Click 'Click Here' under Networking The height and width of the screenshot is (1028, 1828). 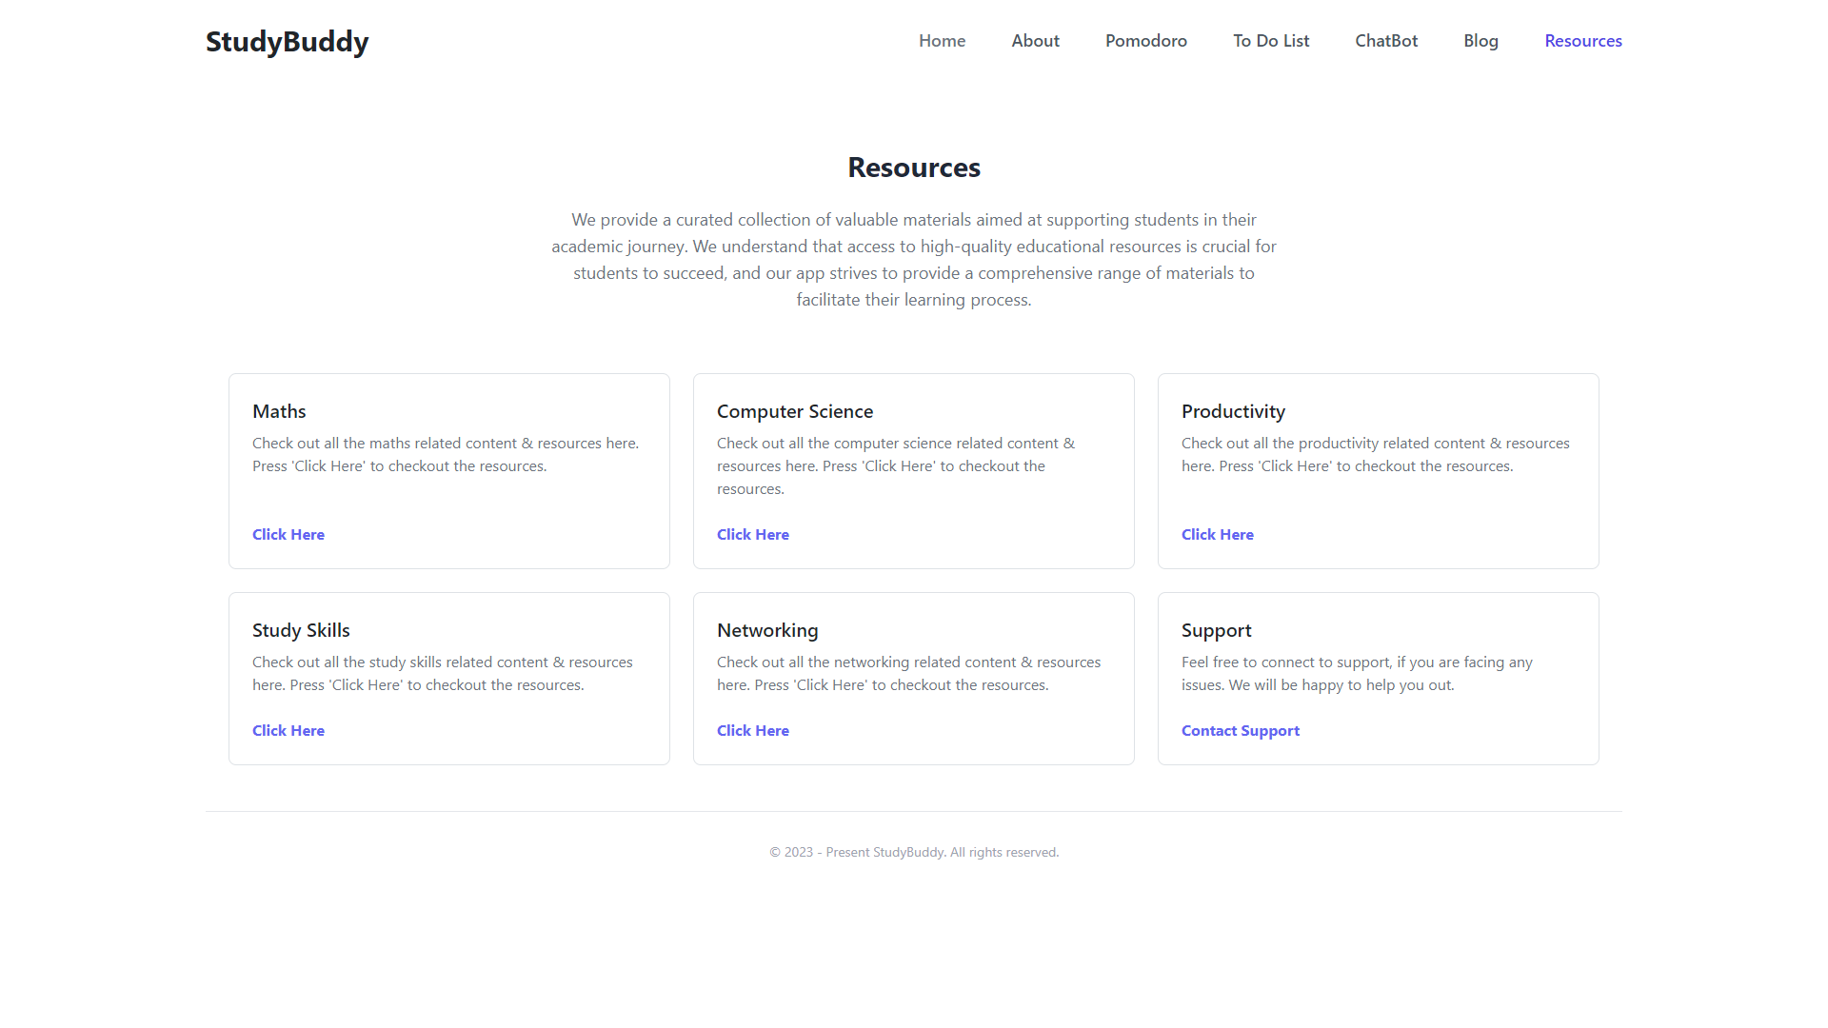coord(752,731)
